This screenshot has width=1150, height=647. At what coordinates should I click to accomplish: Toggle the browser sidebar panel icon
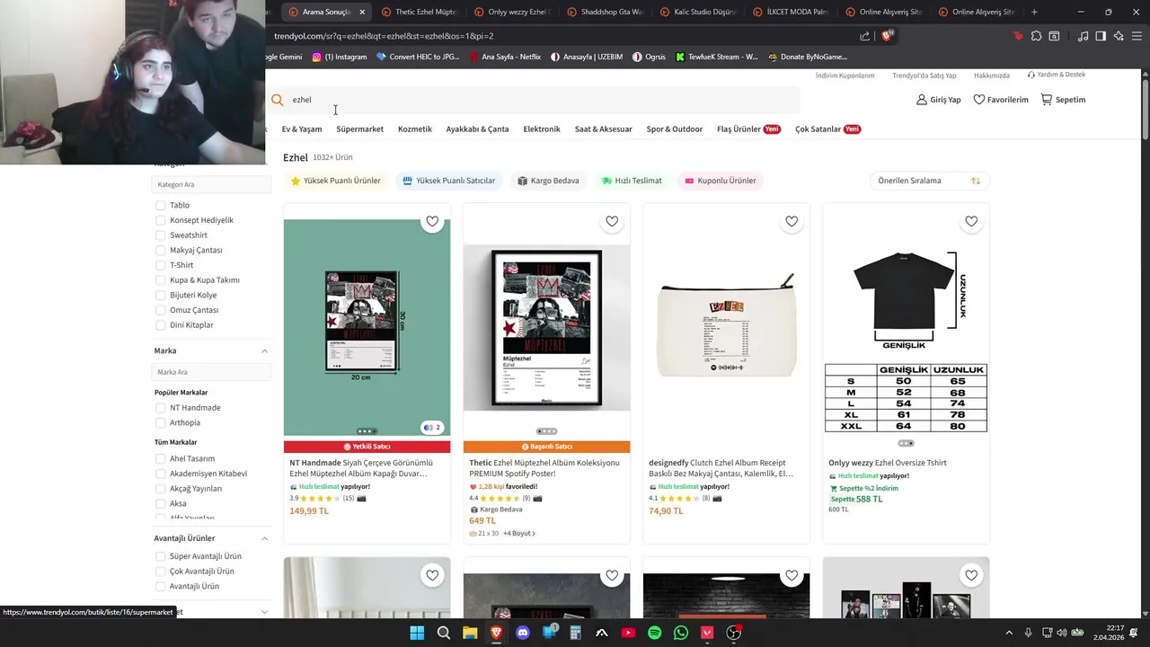coord(1101,36)
